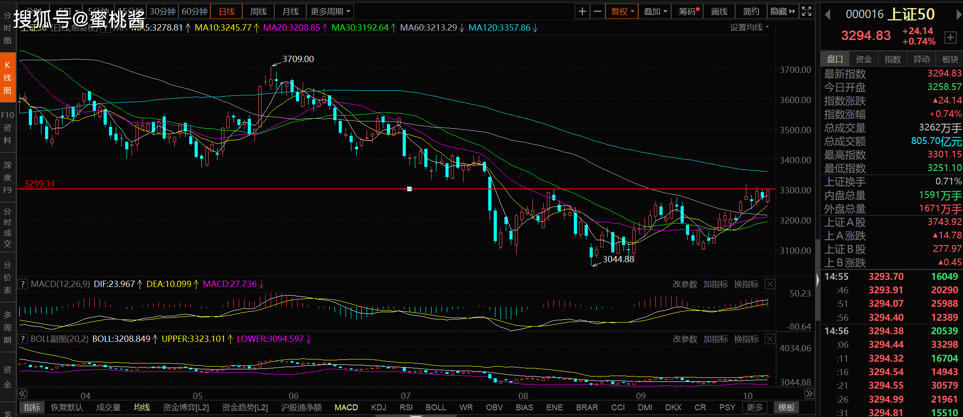The height and width of the screenshot is (417, 963).
Task: Open MACD indicator help question mark
Action: 23,284
